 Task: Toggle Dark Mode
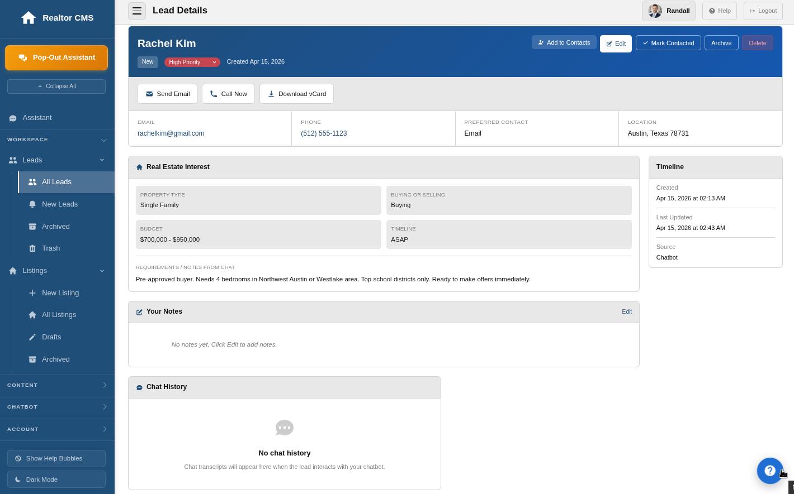coord(56,479)
